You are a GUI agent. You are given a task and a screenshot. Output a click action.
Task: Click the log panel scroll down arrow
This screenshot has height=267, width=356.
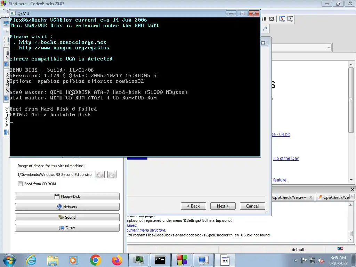point(350,240)
